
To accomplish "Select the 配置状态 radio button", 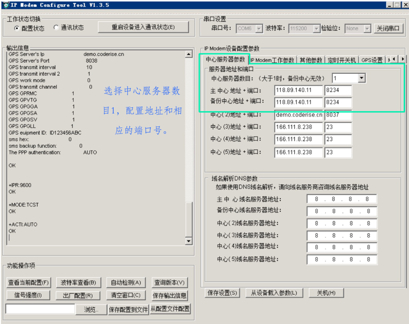I will pyautogui.click(x=17, y=28).
